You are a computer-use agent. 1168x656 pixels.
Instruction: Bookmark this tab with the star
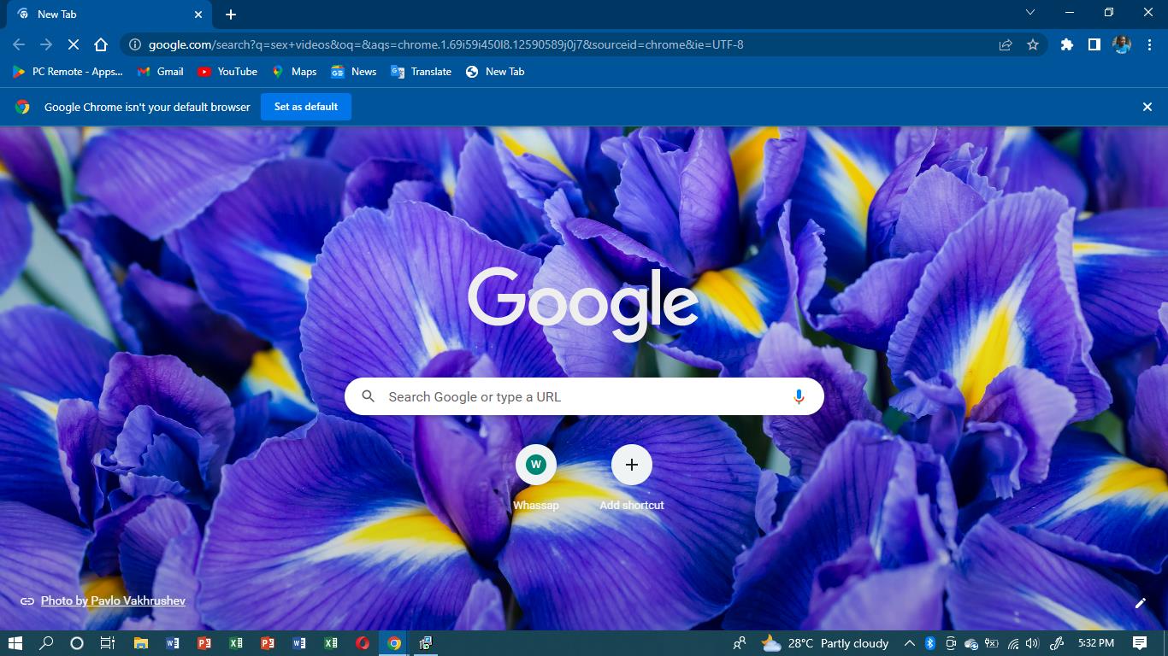[x=1033, y=44]
